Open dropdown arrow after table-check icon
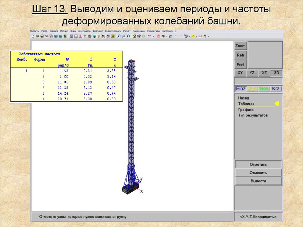The height and width of the screenshot is (227, 303). (167, 36)
